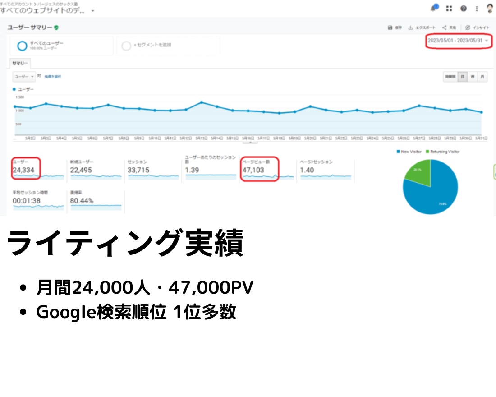The width and height of the screenshot is (496, 397).
Task: Select the ページ/セッション 1.40 metric tile
Action: (x=326, y=170)
